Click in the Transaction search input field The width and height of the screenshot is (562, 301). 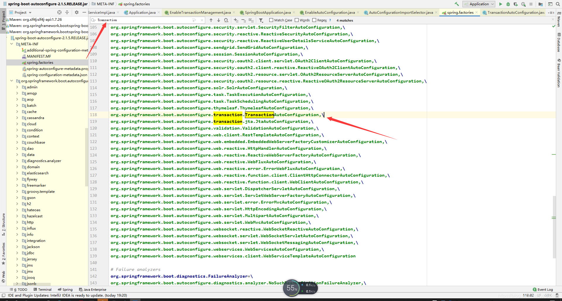(x=143, y=20)
